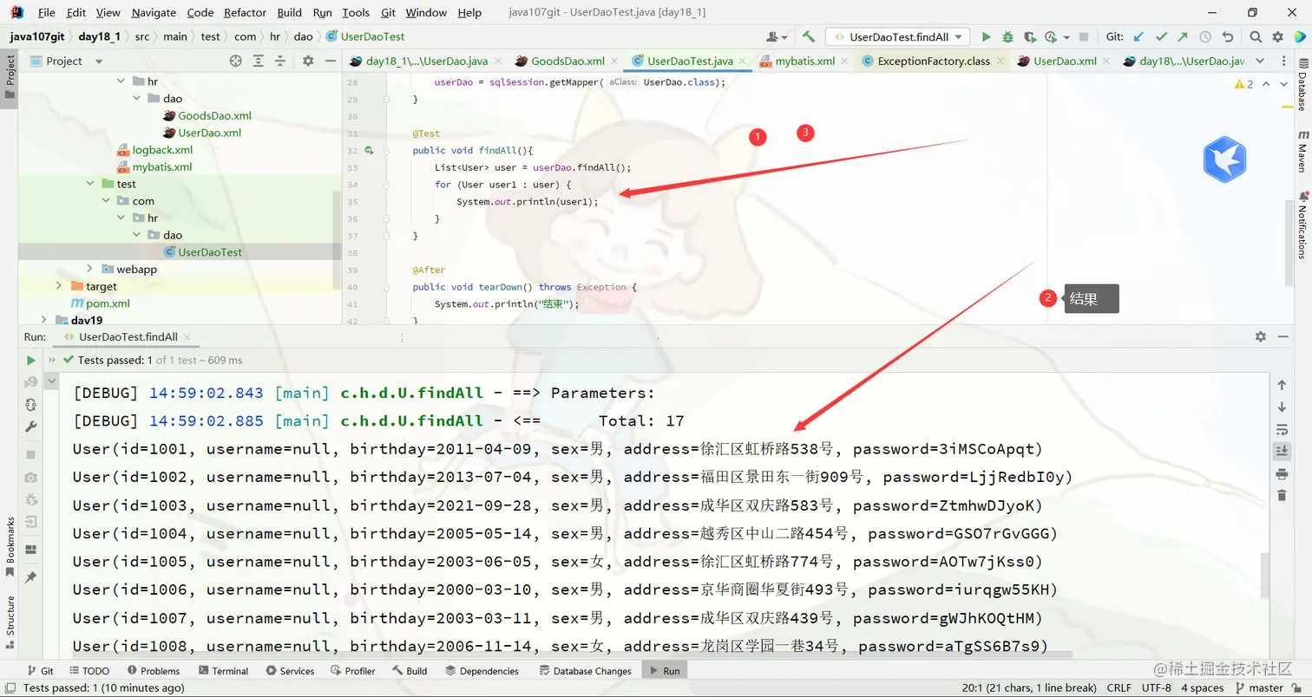Locate the open file using Project crosshair icon
This screenshot has width=1312, height=697.
(x=235, y=61)
